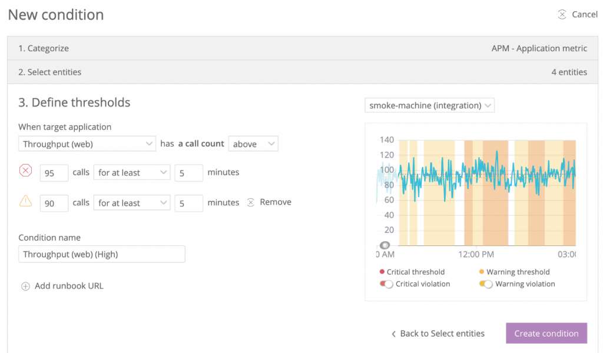Click the gray slider handle on the chart
603x353 pixels.
(x=385, y=245)
